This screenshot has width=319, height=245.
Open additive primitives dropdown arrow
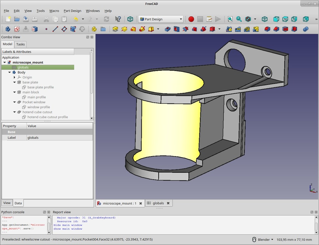[x=158, y=29]
